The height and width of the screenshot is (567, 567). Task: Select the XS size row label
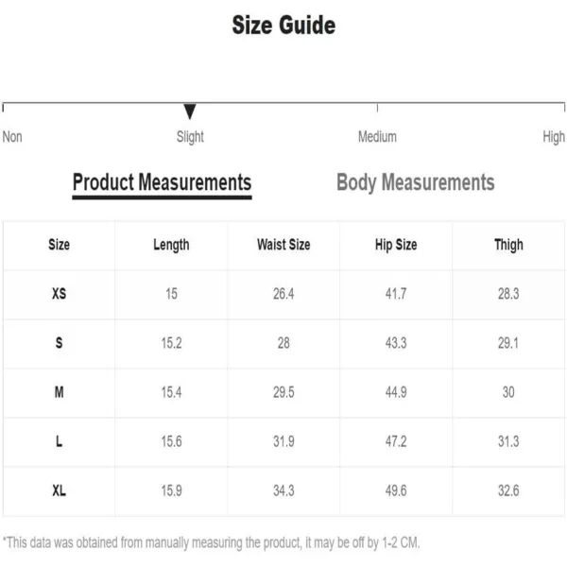59,294
